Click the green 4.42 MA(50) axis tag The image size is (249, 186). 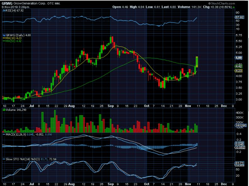[x=238, y=66]
